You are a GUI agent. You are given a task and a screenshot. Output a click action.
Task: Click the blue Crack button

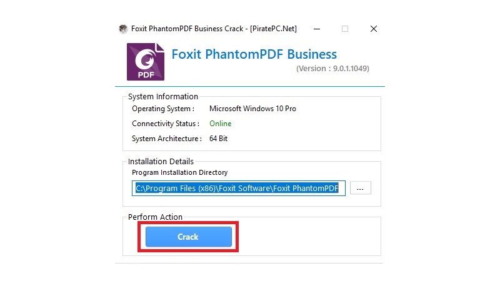(x=188, y=237)
